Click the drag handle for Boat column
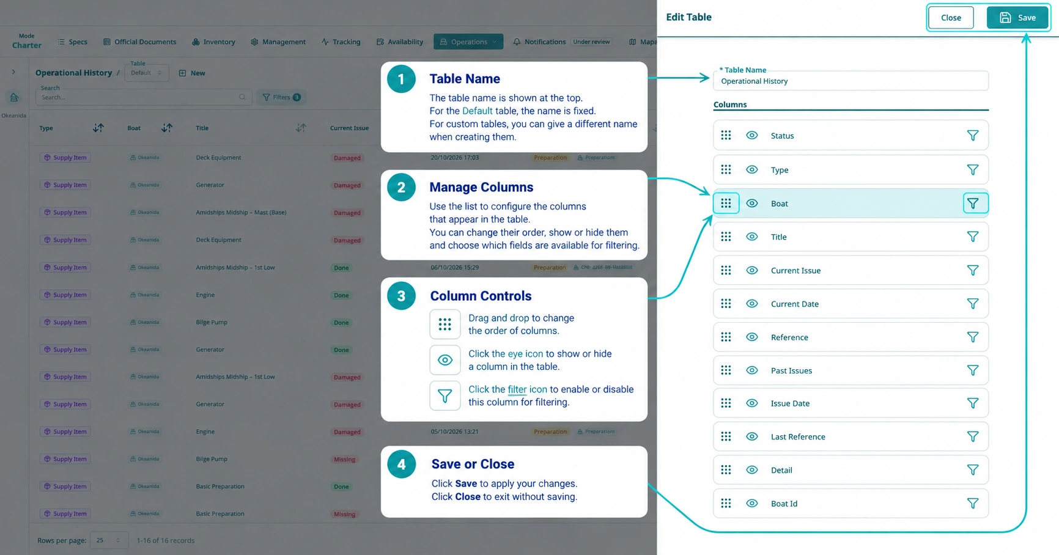Image resolution: width=1059 pixels, height=555 pixels. [726, 204]
